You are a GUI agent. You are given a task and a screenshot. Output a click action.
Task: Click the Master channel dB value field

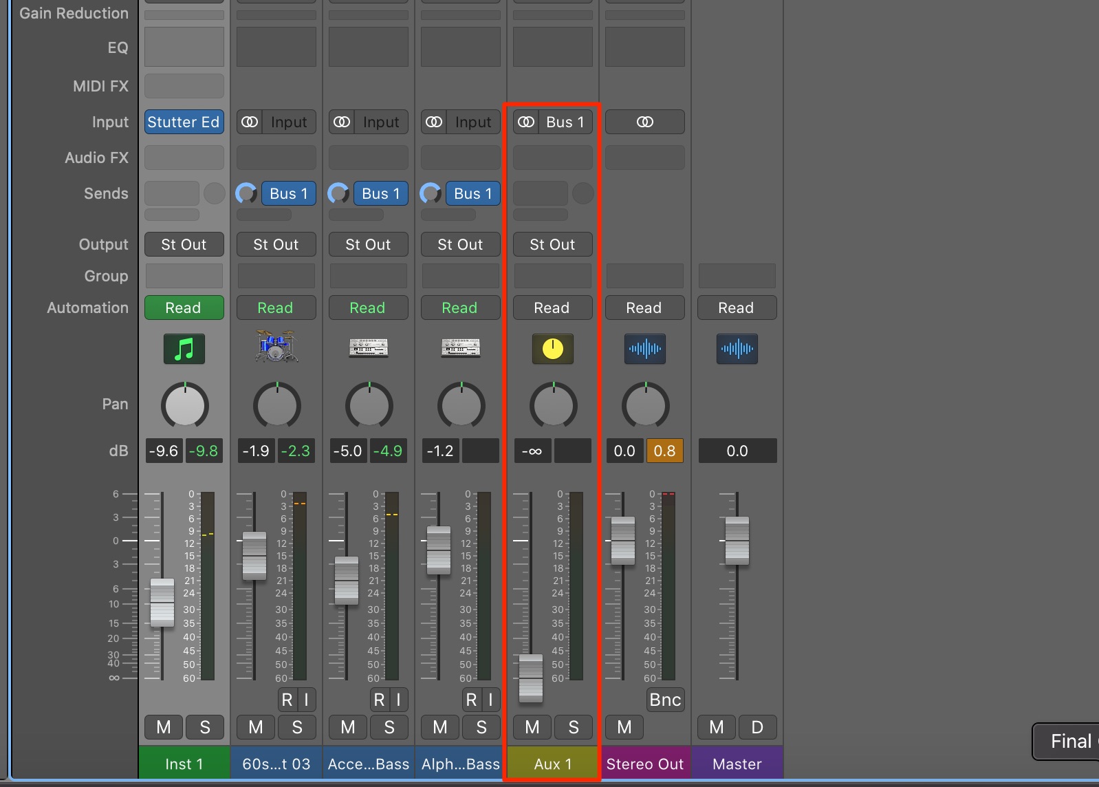[x=737, y=451]
